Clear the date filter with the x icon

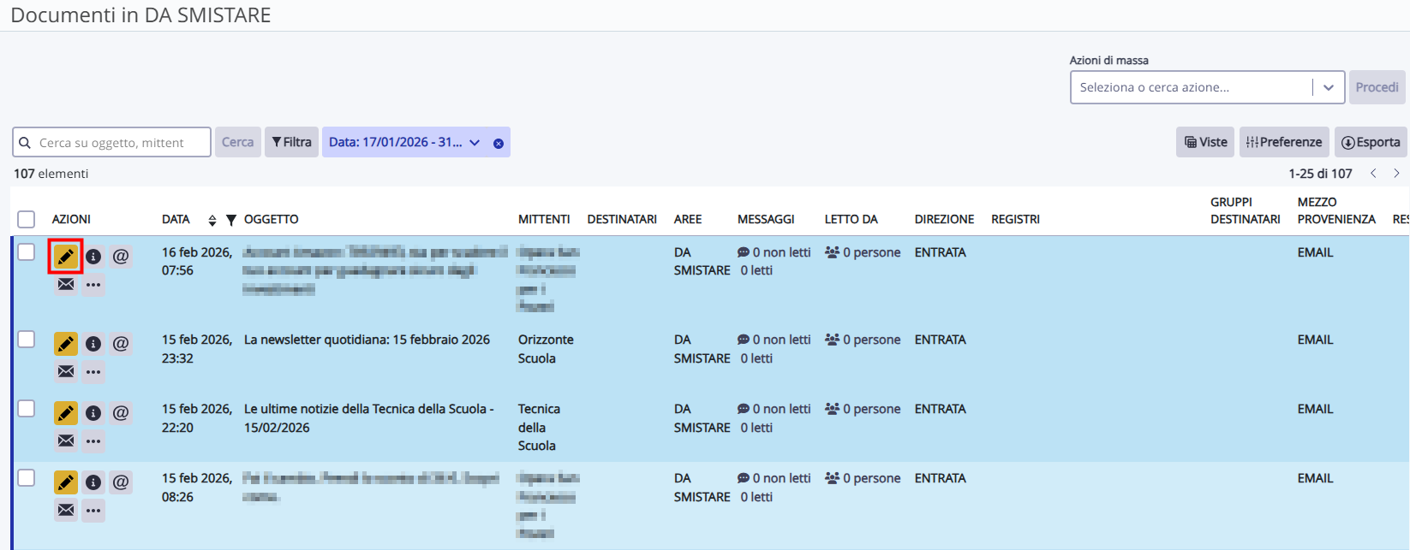(x=499, y=143)
